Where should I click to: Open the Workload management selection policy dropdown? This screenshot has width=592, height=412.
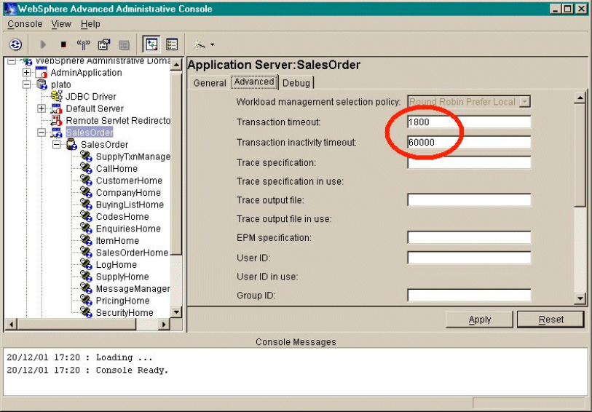coord(525,101)
